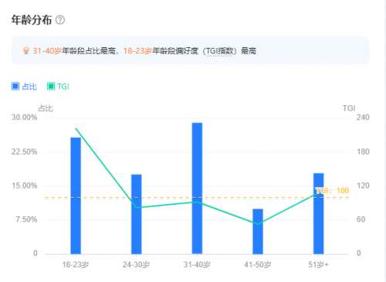The width and height of the screenshot is (386, 282).
Task: Click the TGI line peak at 18-23岁
Action: coord(76,128)
